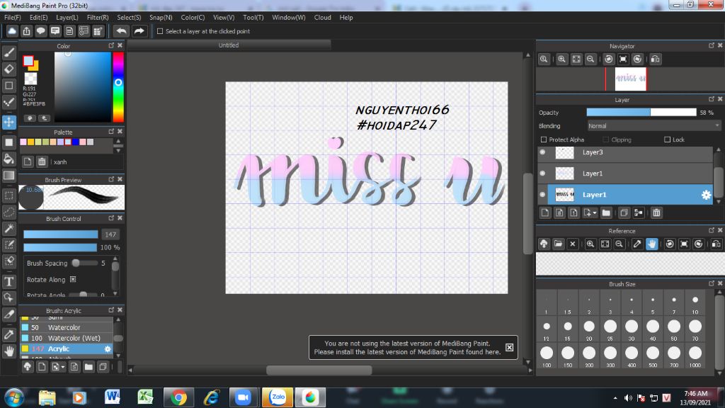Activate the Move tool
The image size is (725, 408).
click(8, 122)
